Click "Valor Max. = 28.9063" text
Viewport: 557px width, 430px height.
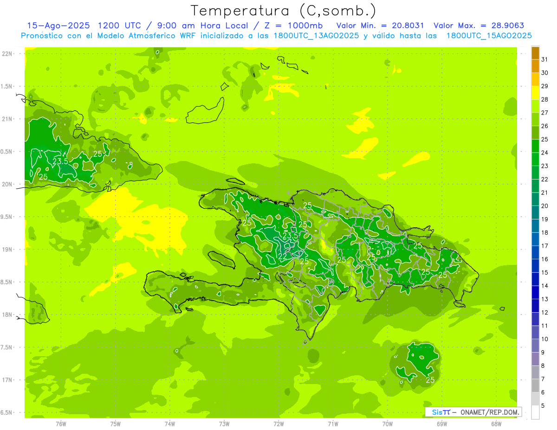click(x=479, y=26)
